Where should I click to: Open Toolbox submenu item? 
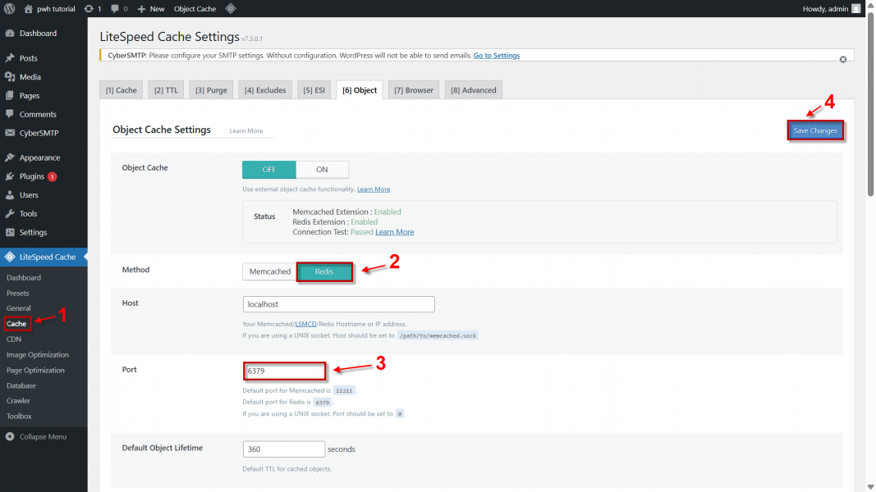tap(18, 416)
